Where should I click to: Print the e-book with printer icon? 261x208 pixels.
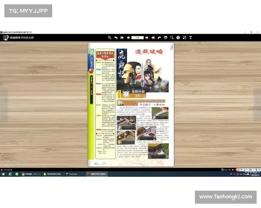166,38
